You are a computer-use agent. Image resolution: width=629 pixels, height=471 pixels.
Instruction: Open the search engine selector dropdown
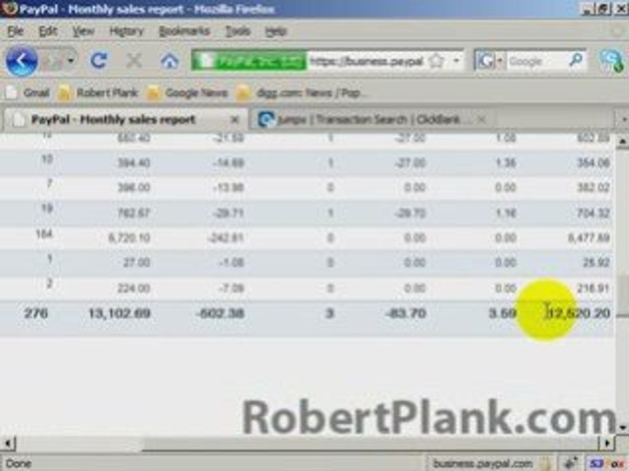point(490,61)
